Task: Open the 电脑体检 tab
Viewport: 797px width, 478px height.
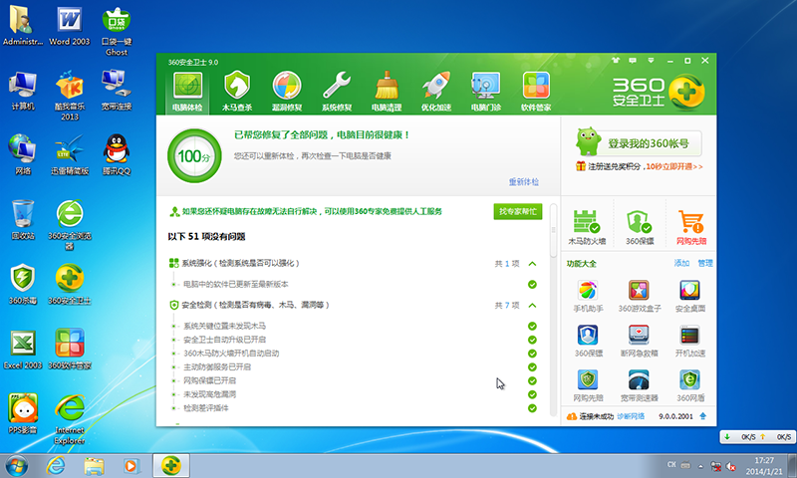Action: (x=187, y=92)
